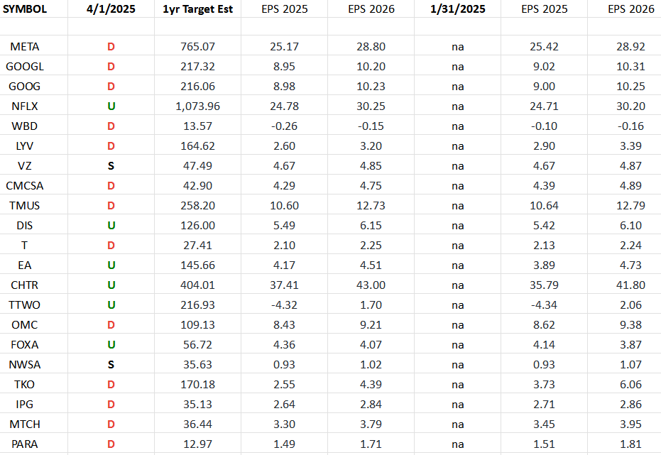Image resolution: width=661 pixels, height=455 pixels.
Task: Select the SYMBOL header cell
Action: [x=25, y=9]
